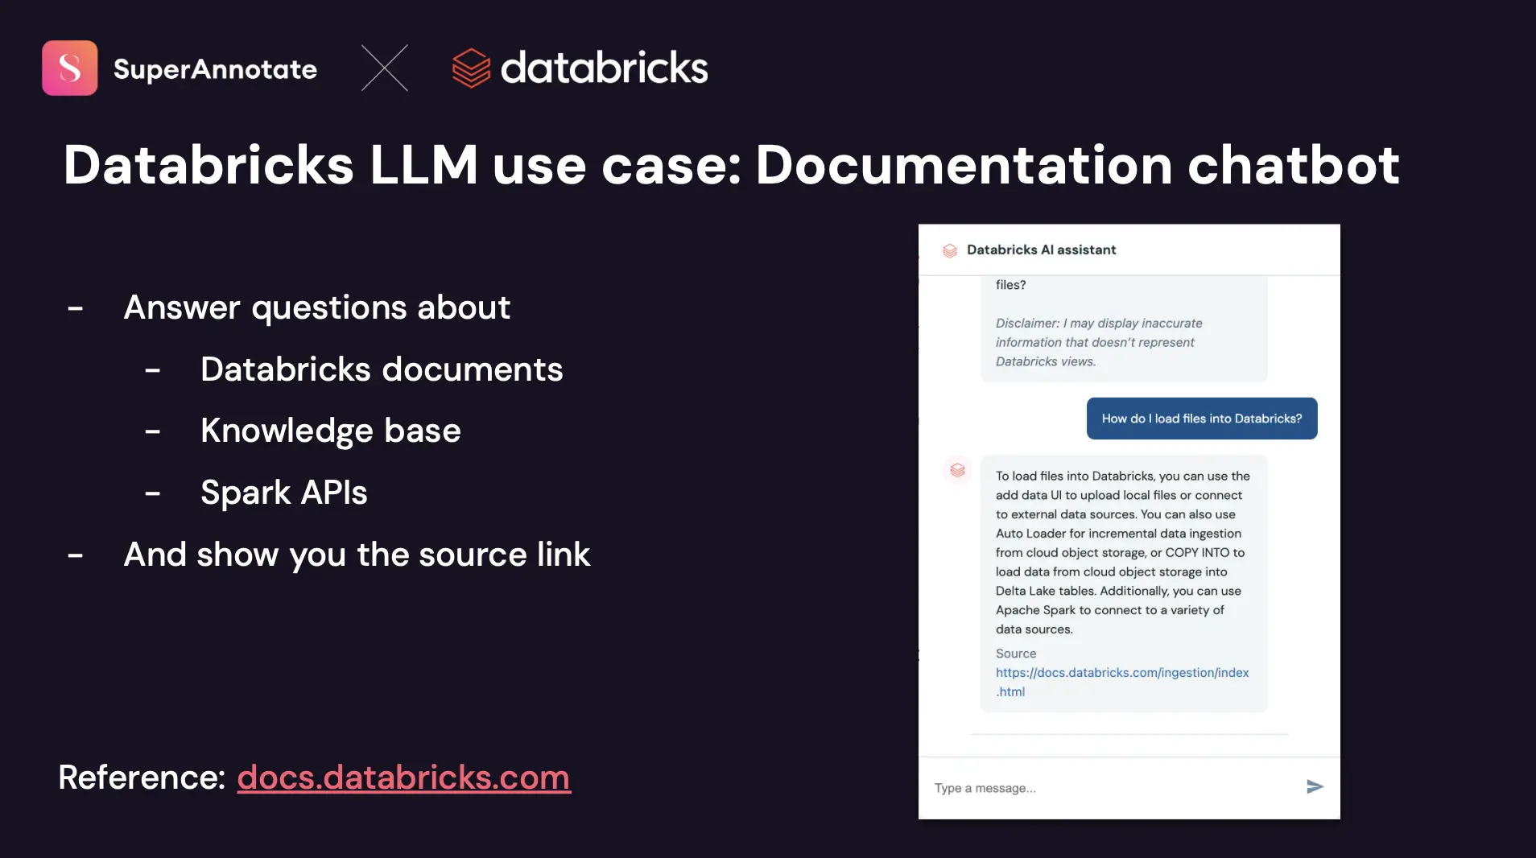Click the assistant avatar beside the answer
The width and height of the screenshot is (1536, 858).
click(957, 470)
